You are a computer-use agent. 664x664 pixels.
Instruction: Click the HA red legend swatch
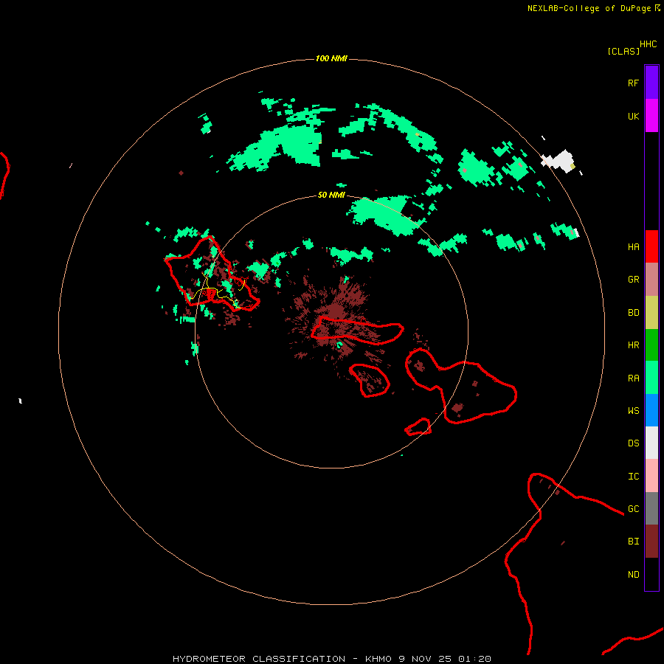point(651,246)
